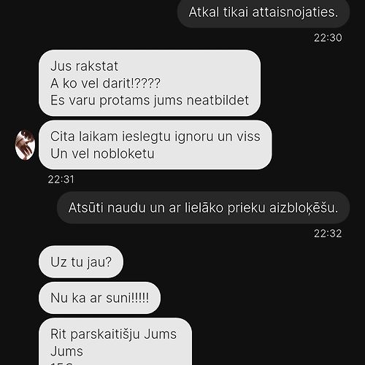Select the 'Rit parskaitišju Jums' message

[x=115, y=342]
